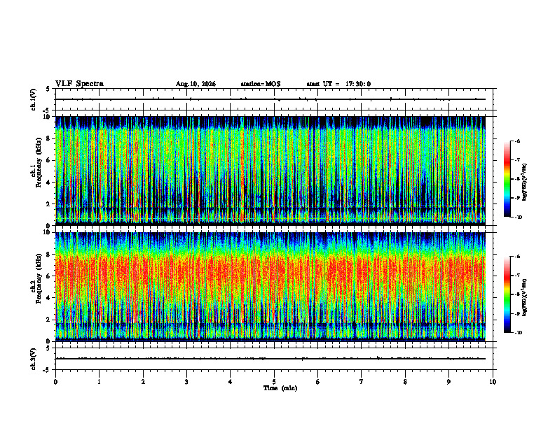Click the VLF Spectra title text
The height and width of the screenshot is (428, 555).
click(x=79, y=84)
